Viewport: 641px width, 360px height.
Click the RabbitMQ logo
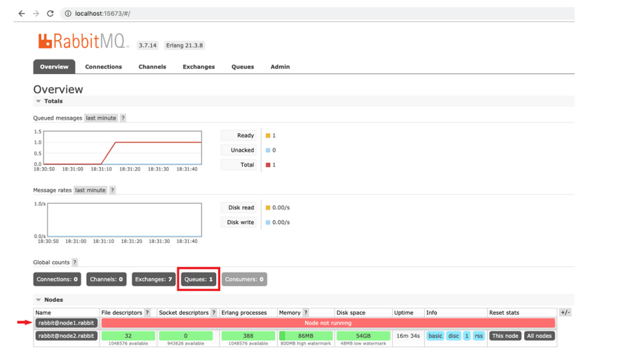(82, 41)
